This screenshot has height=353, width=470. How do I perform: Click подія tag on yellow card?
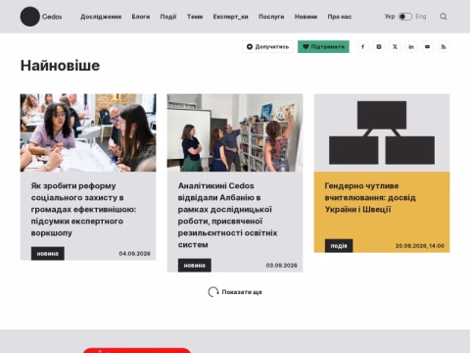(339, 246)
